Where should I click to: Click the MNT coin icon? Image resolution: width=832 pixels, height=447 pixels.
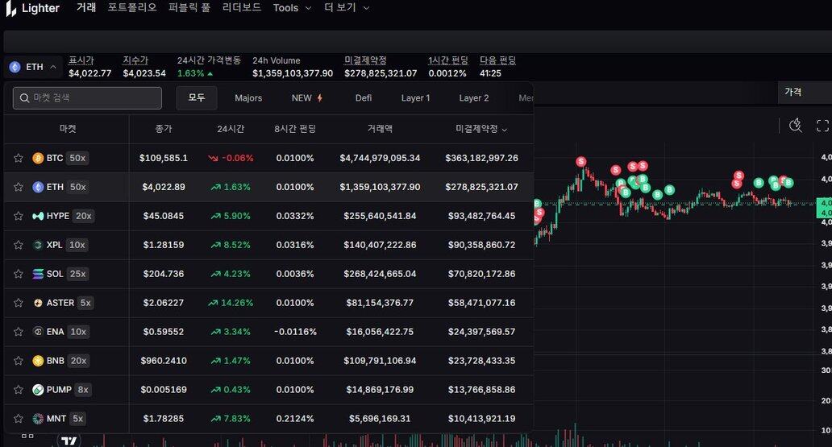38,418
